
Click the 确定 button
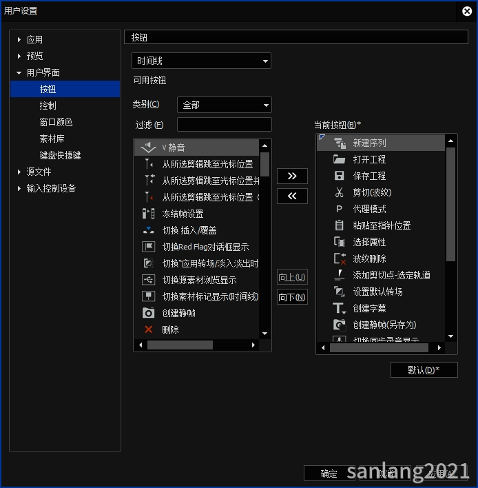click(x=329, y=474)
